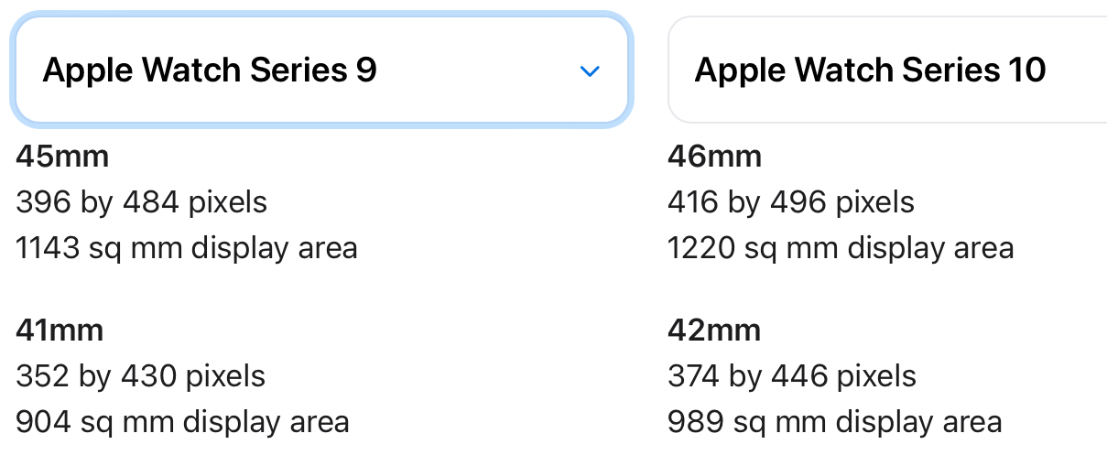Image resolution: width=1107 pixels, height=466 pixels.
Task: Click the number 9 in the focused dropdown
Action: tap(366, 70)
